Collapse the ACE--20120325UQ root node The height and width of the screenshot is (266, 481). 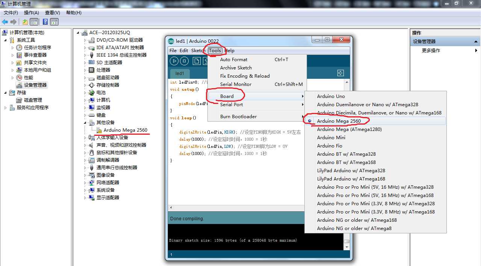pos(78,33)
